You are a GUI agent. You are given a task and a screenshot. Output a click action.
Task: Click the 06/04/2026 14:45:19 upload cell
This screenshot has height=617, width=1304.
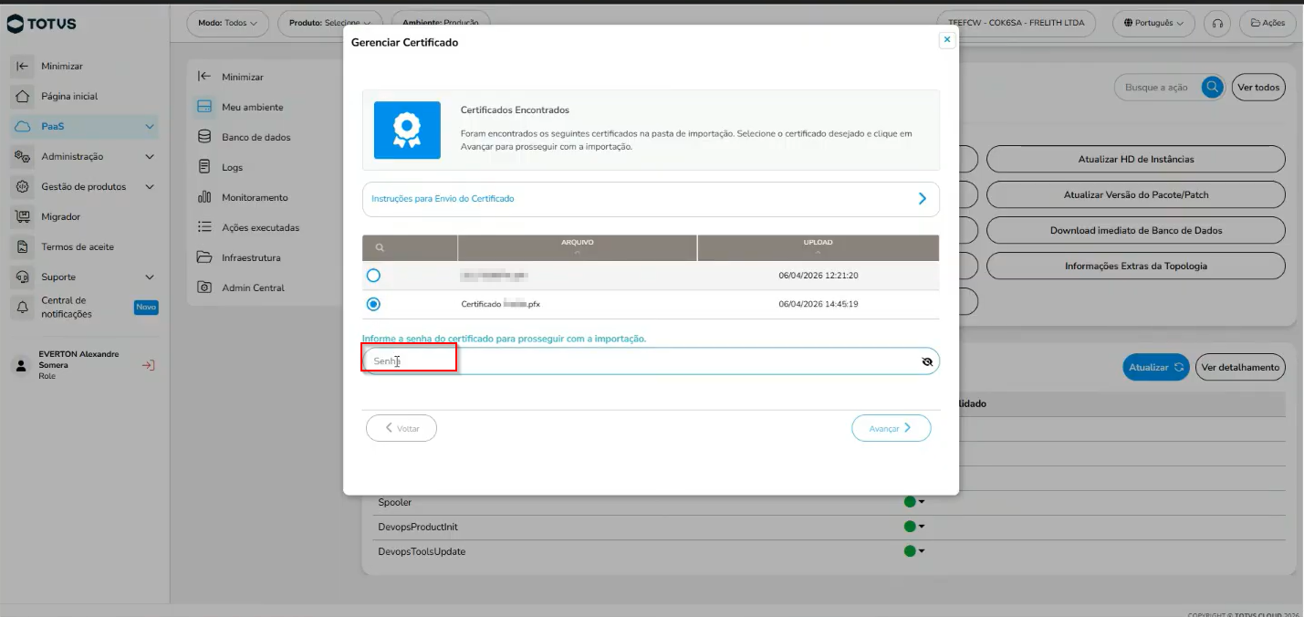click(819, 304)
